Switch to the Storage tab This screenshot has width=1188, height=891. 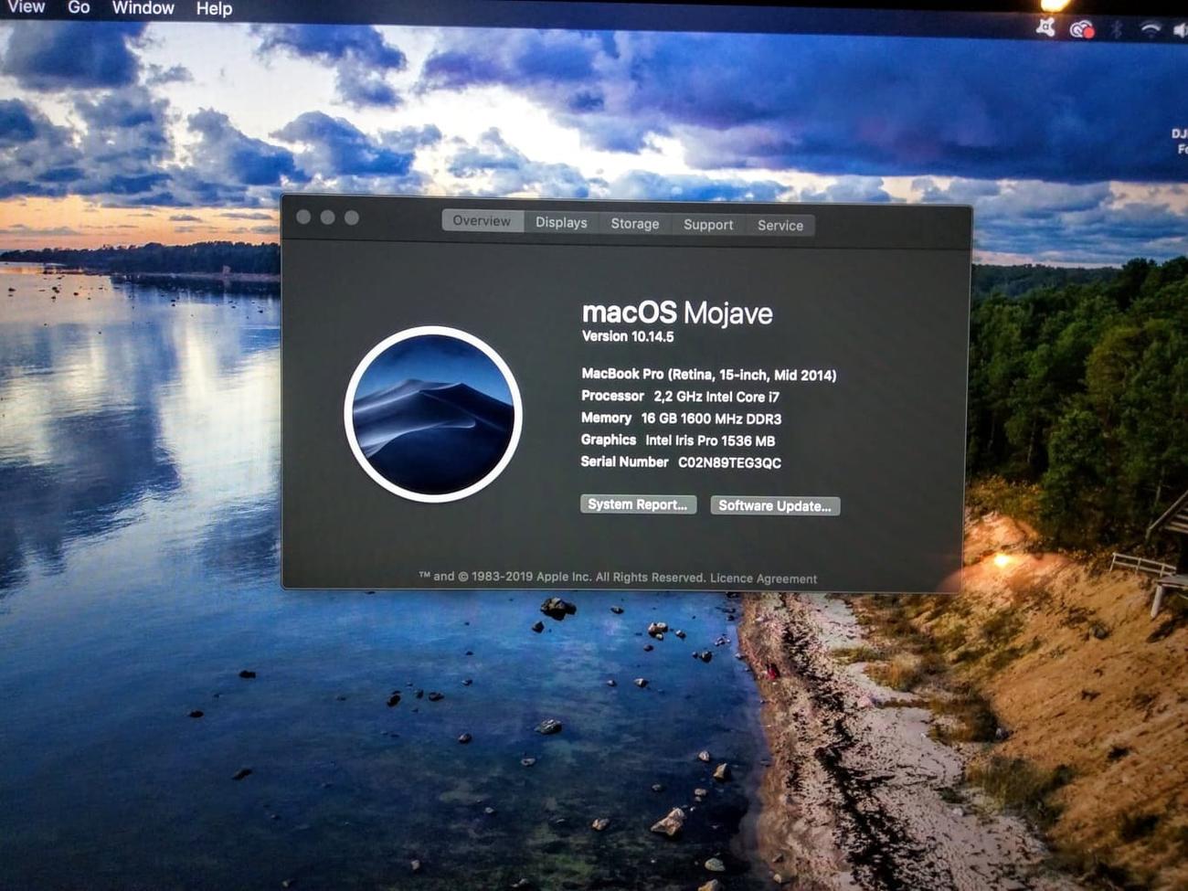pyautogui.click(x=635, y=224)
